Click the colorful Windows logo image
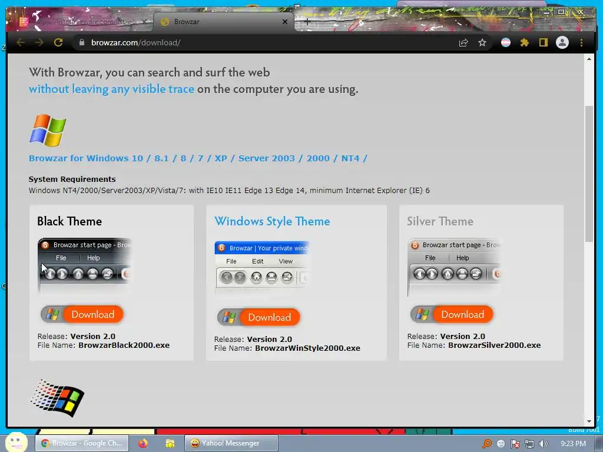Image resolution: width=603 pixels, height=452 pixels. click(48, 130)
